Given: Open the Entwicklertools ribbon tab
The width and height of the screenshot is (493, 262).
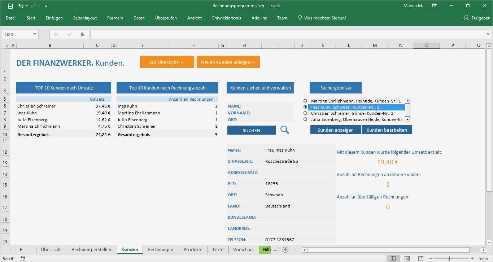Looking at the screenshot, I should pos(226,18).
